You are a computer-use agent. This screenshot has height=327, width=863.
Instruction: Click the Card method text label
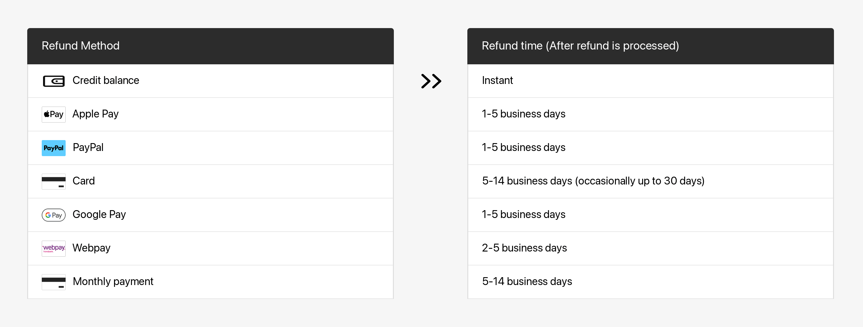coord(84,181)
